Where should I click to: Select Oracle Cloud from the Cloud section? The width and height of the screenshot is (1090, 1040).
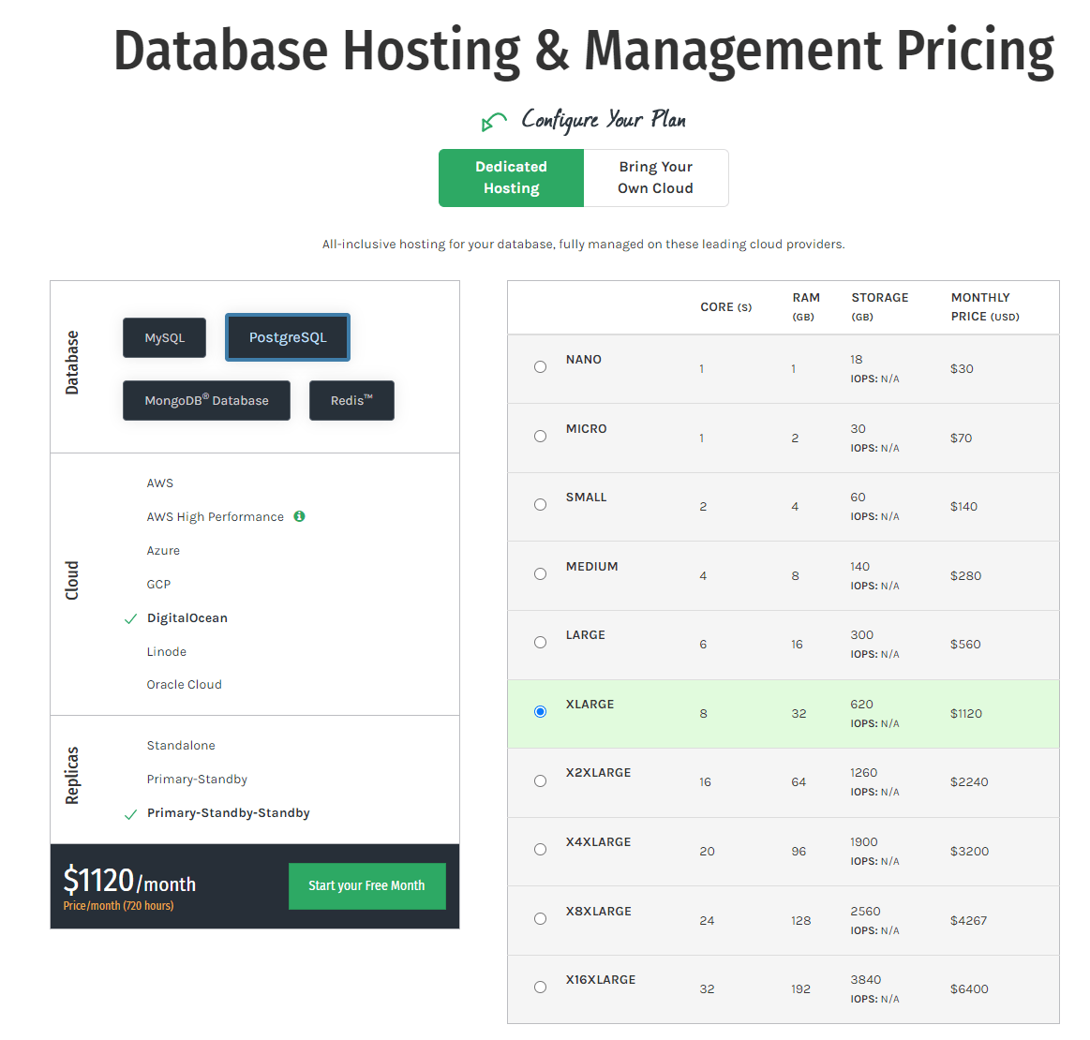[x=184, y=684]
